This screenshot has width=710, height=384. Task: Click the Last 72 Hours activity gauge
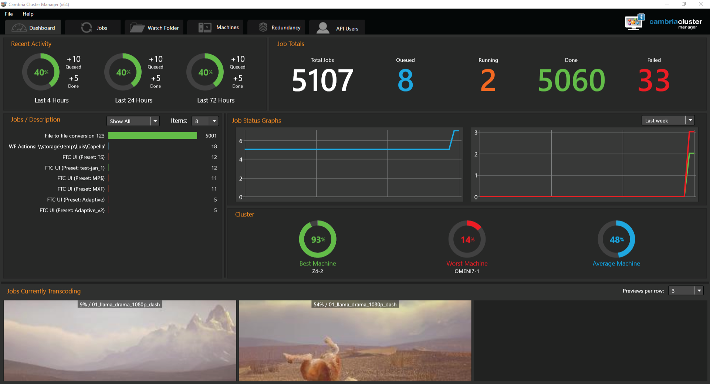pyautogui.click(x=205, y=72)
